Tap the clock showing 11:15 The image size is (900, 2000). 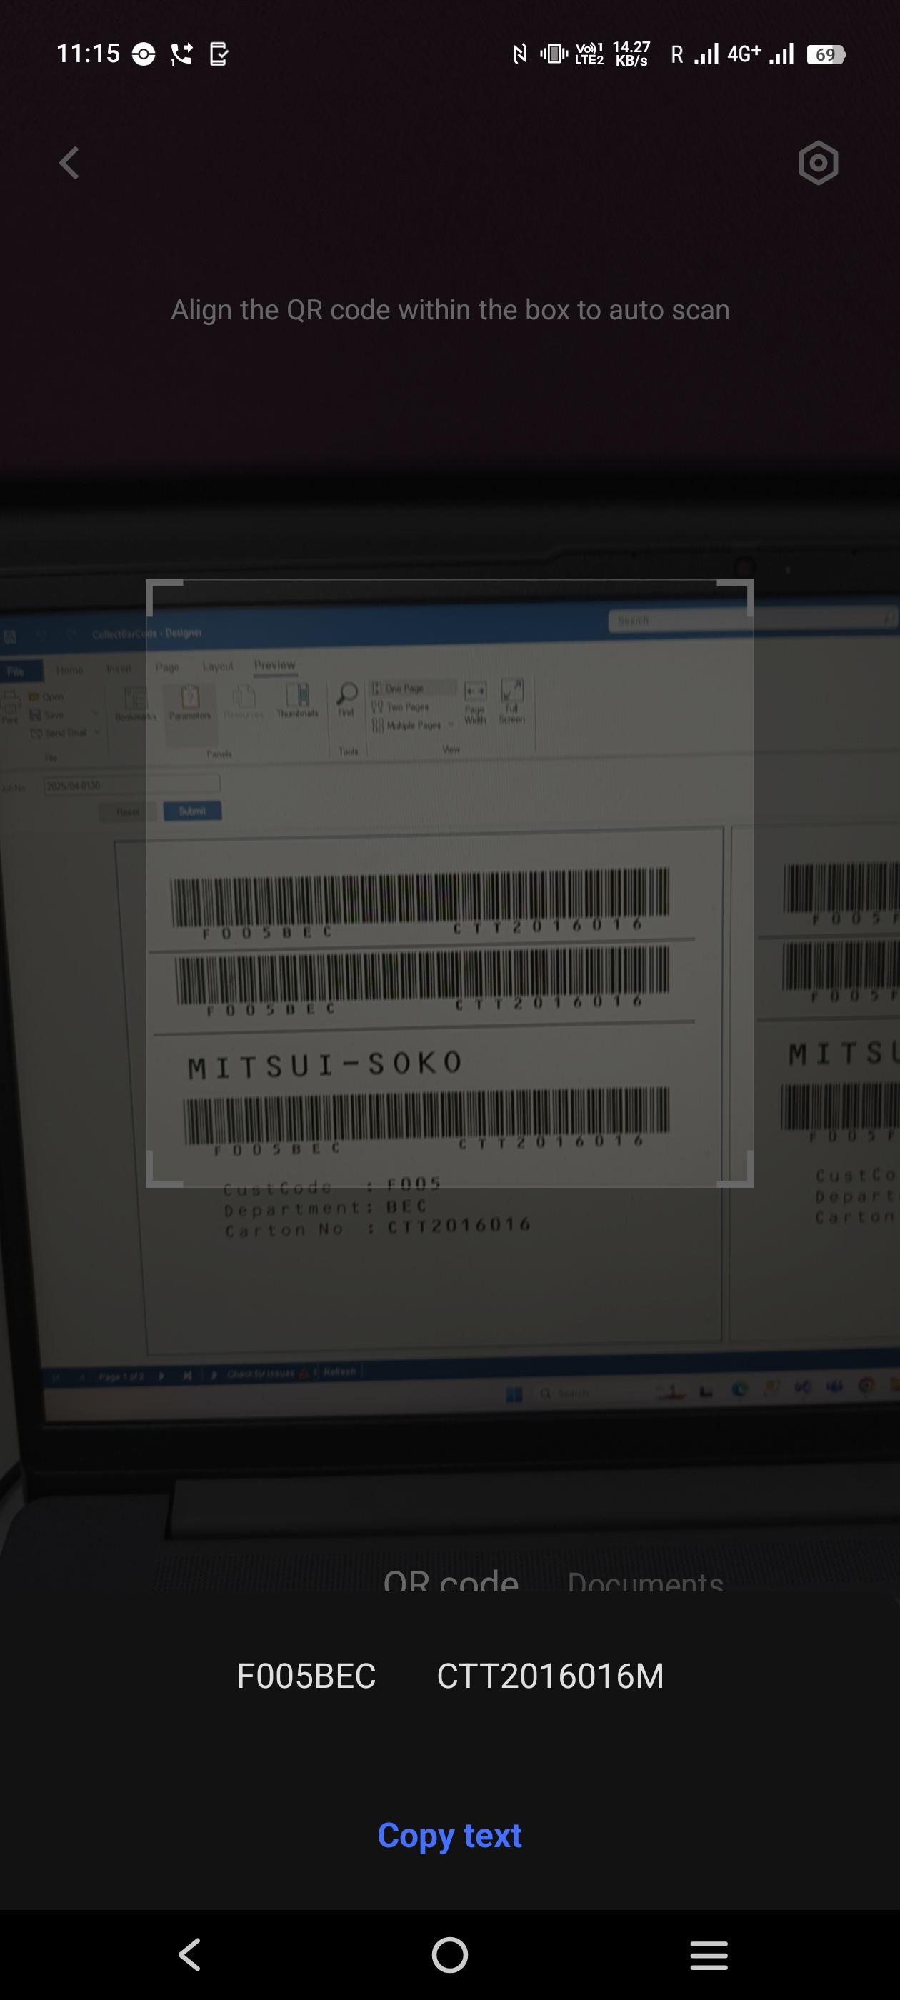(89, 54)
